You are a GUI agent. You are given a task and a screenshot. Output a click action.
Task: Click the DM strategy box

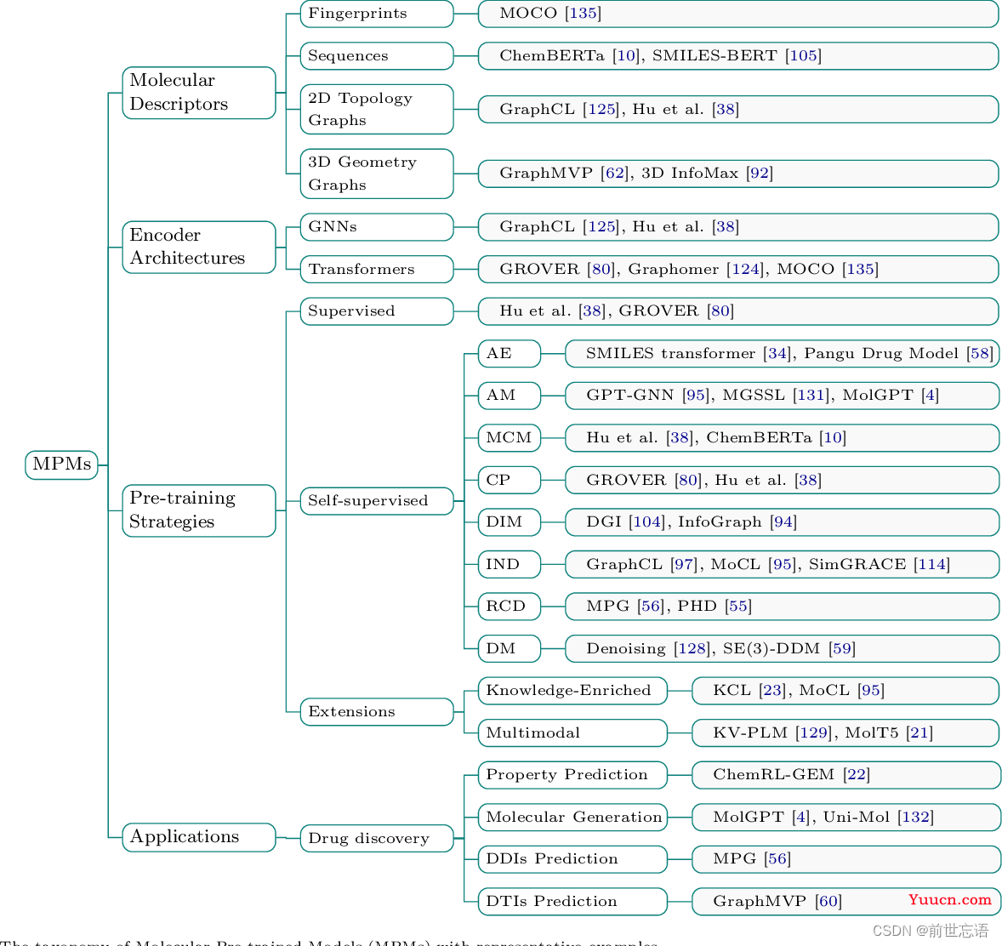(510, 648)
